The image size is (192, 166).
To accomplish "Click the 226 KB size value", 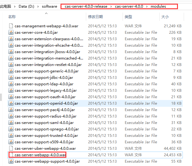I will [x=175, y=32].
